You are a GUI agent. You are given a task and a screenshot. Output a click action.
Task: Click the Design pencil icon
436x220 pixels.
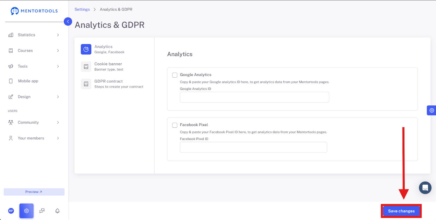point(11,97)
